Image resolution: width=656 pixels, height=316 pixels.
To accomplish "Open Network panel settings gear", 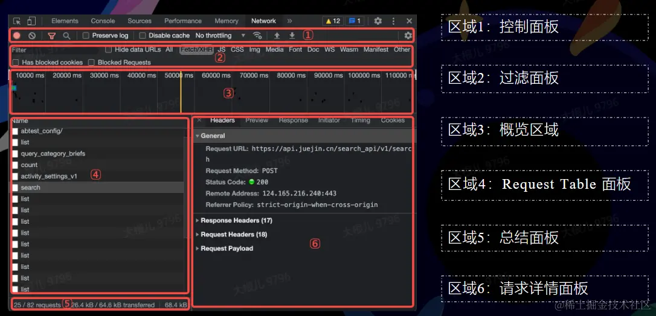I will pos(408,36).
